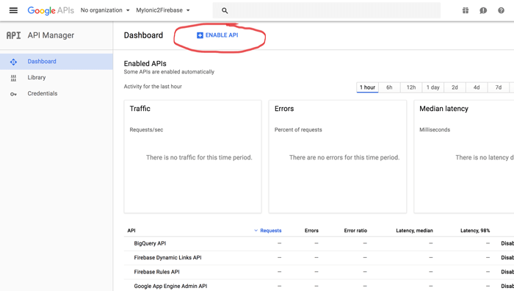Click the search magnifier icon
The image size is (514, 291).
coord(225,10)
